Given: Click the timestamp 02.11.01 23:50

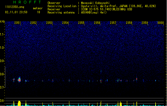Looking at the screenshot, I should pyautogui.click(x=16, y=12).
